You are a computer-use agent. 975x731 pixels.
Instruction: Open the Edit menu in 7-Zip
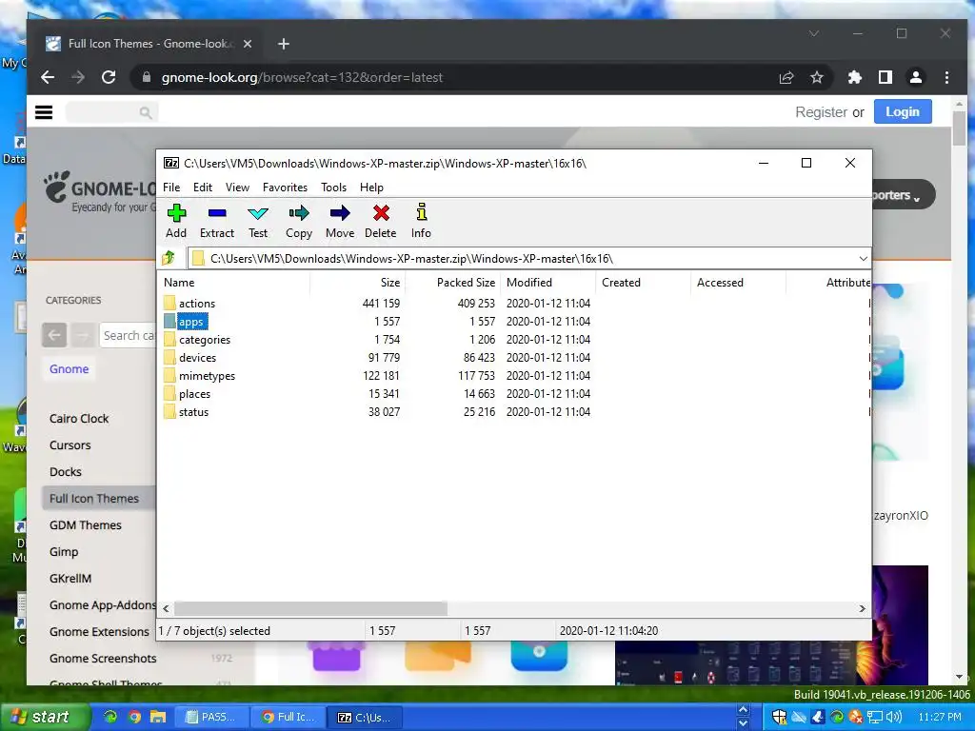pos(203,188)
